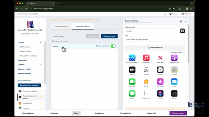Choose the Apple Podcasts app icon
Image resolution: width=209 pixels, height=117 pixels.
click(174, 58)
